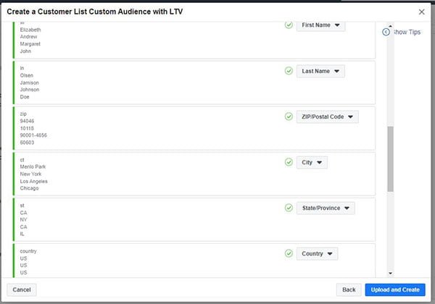Click green checkmark beside Country
Image resolution: width=435 pixels, height=304 pixels.
coord(289,253)
